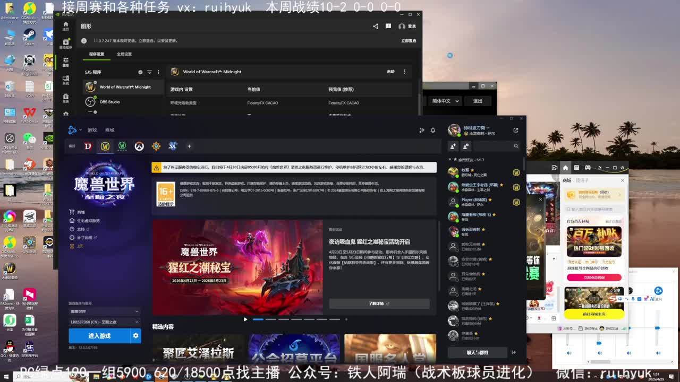
Task: Click NVIDIA share icon in header
Action: point(376,26)
